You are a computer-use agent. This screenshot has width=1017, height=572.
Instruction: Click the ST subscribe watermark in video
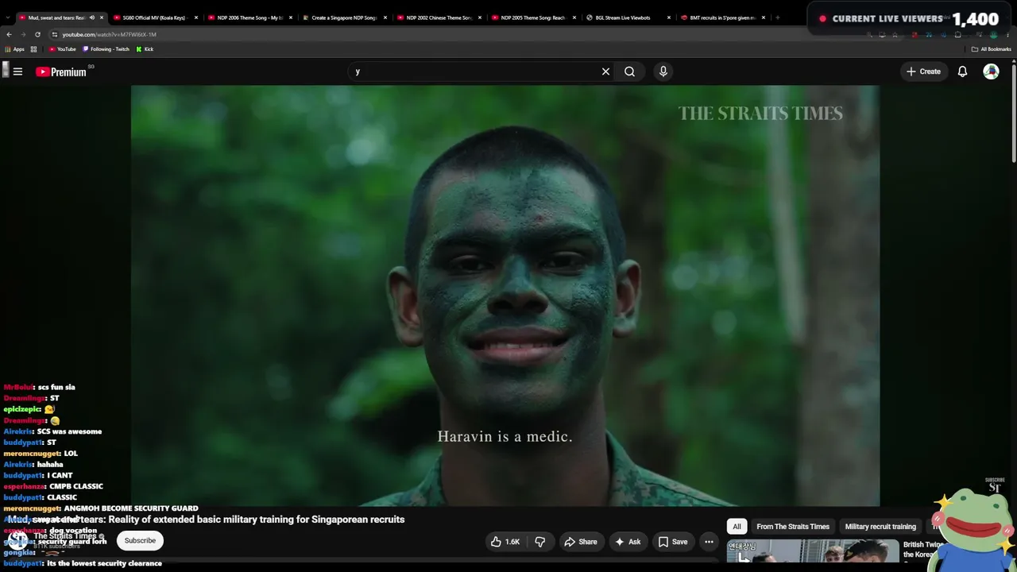click(994, 486)
